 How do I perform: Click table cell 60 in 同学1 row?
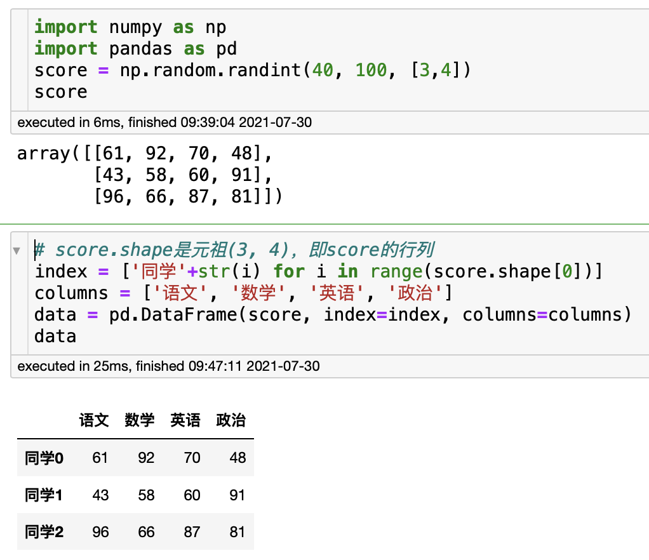tap(192, 495)
